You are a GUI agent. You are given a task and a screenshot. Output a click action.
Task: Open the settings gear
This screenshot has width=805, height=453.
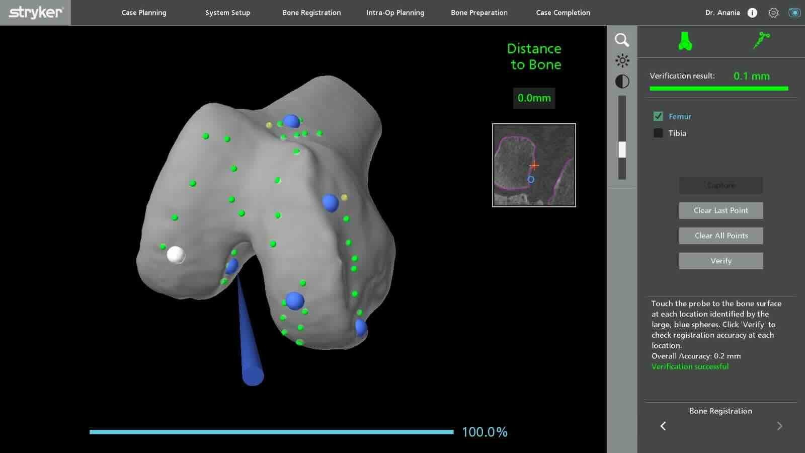(773, 13)
